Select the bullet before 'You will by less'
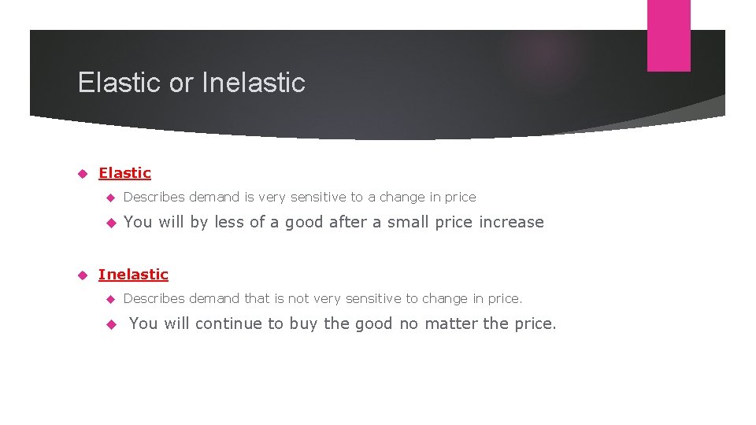The image size is (756, 425). [x=111, y=223]
